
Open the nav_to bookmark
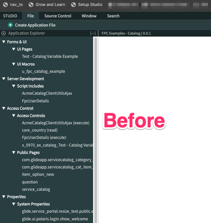point(16,4)
